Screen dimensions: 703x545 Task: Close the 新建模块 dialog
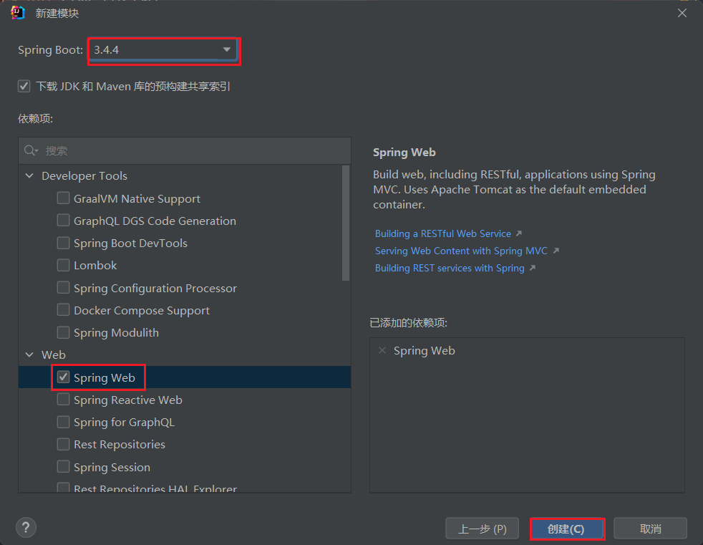tap(682, 13)
